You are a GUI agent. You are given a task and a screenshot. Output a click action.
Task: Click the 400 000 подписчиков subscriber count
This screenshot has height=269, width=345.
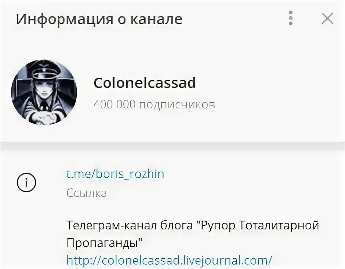(154, 104)
